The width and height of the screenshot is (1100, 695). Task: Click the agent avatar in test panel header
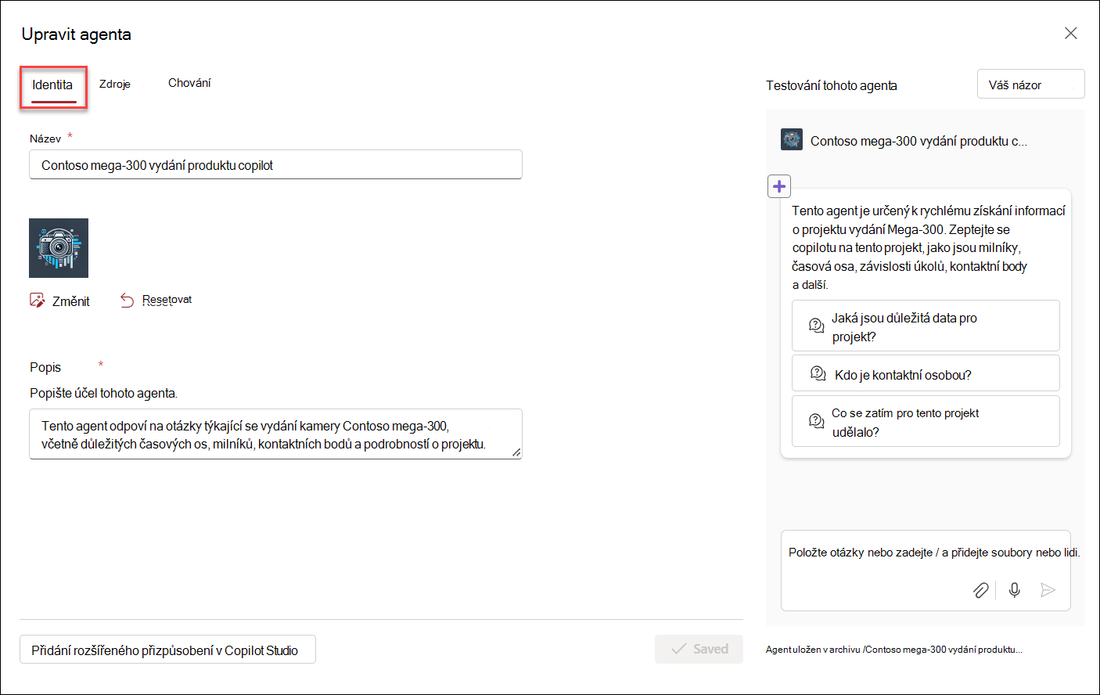pos(792,140)
